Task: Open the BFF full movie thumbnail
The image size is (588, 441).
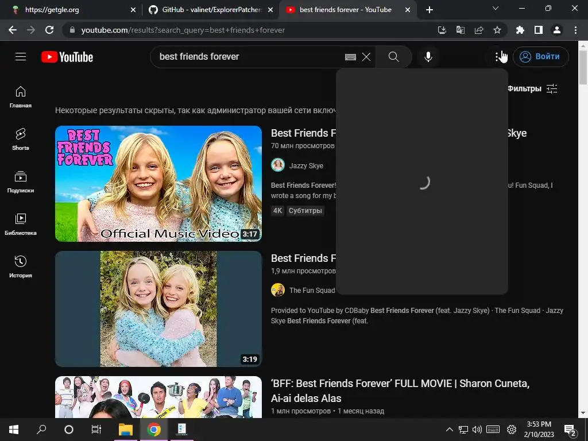Action: click(x=158, y=397)
